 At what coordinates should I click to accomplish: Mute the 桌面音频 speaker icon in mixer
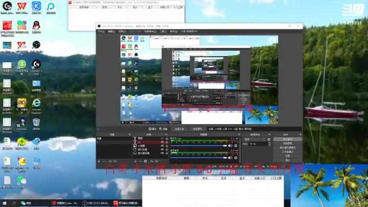(230, 158)
